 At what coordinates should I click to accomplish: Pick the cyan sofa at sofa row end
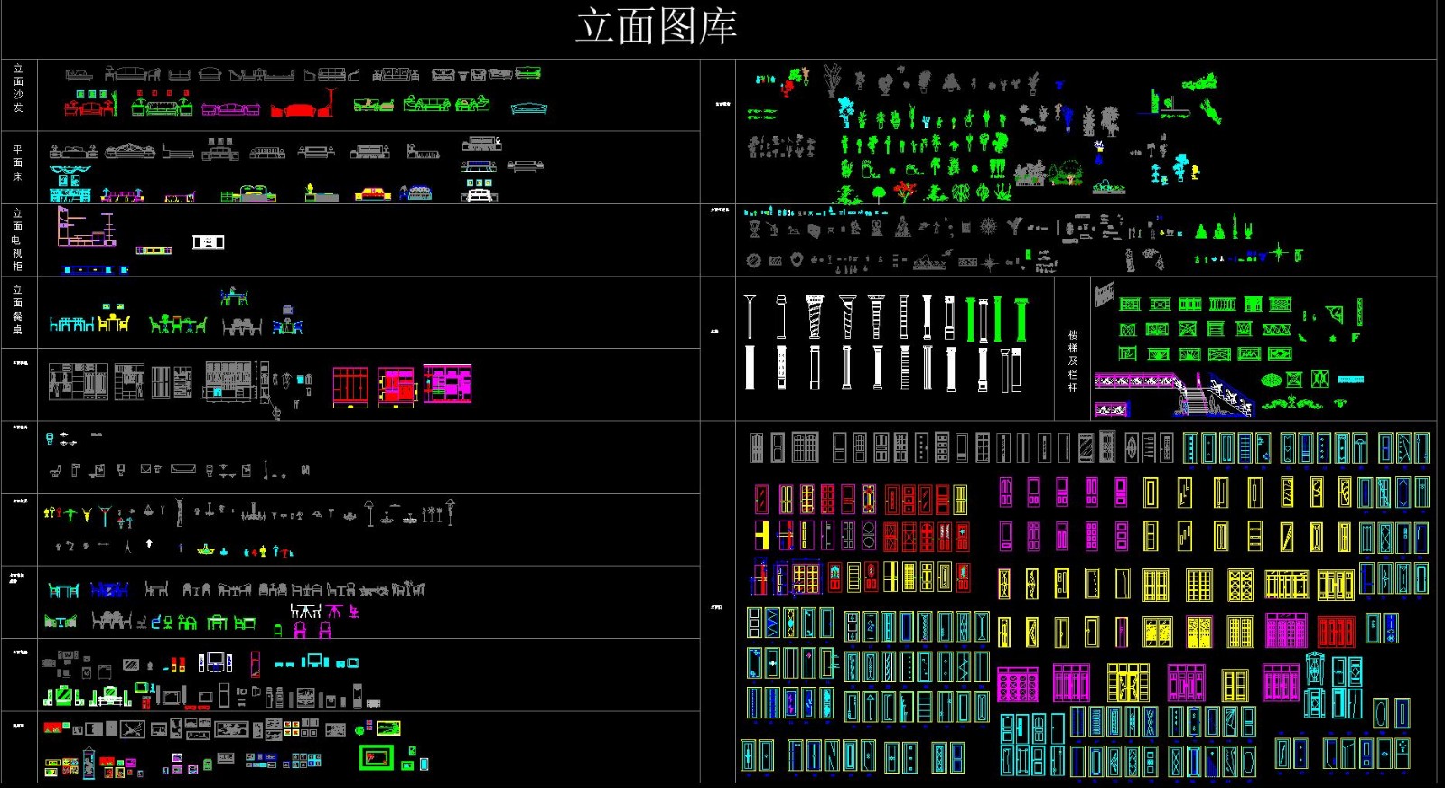(529, 108)
